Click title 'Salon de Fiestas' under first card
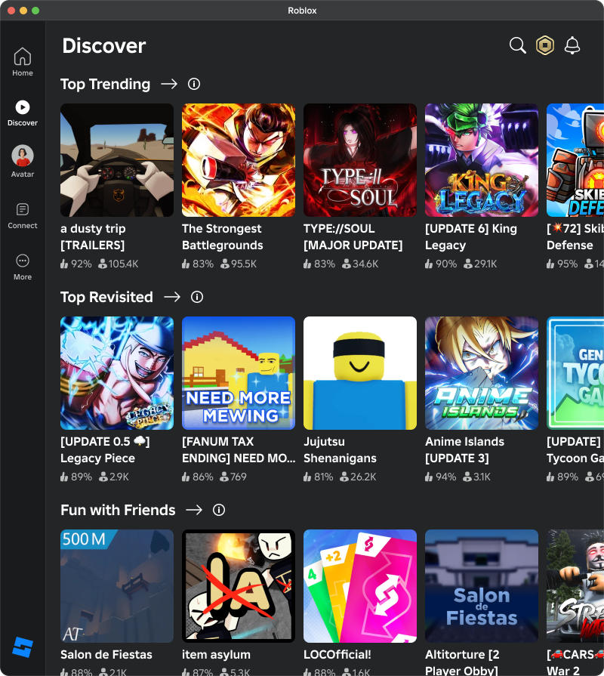Viewport: 604px width, 676px height. click(106, 654)
